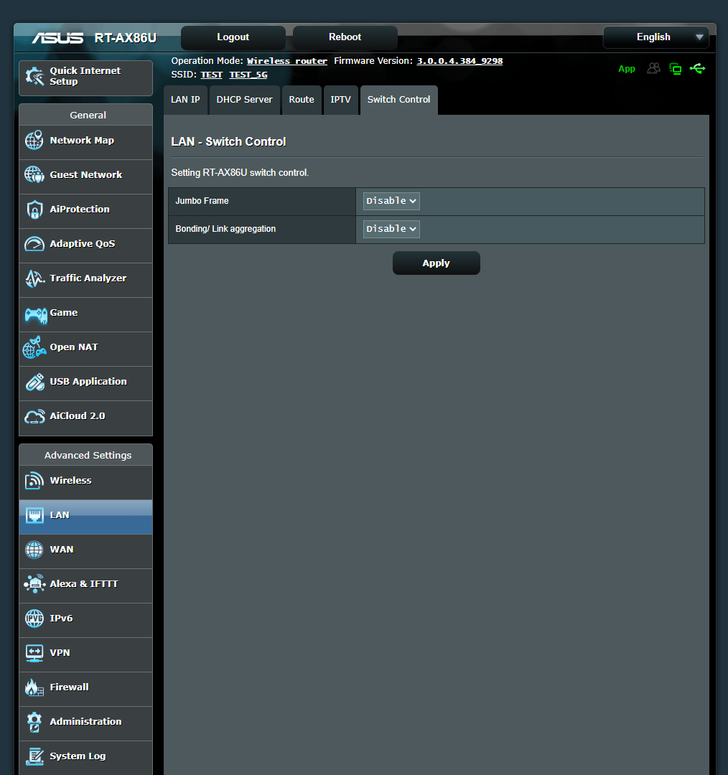Go to Wireless settings

85,482
